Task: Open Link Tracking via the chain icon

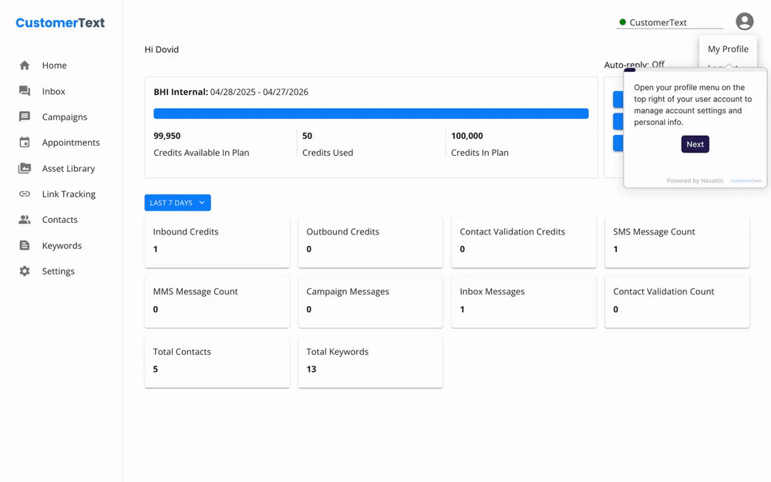Action: 25,194
